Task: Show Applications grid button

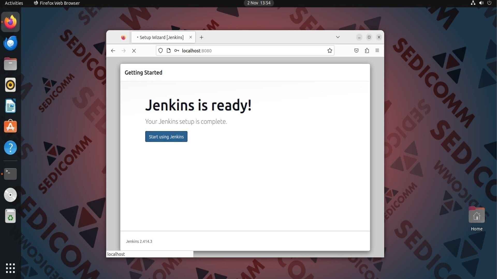Action: pos(10,268)
